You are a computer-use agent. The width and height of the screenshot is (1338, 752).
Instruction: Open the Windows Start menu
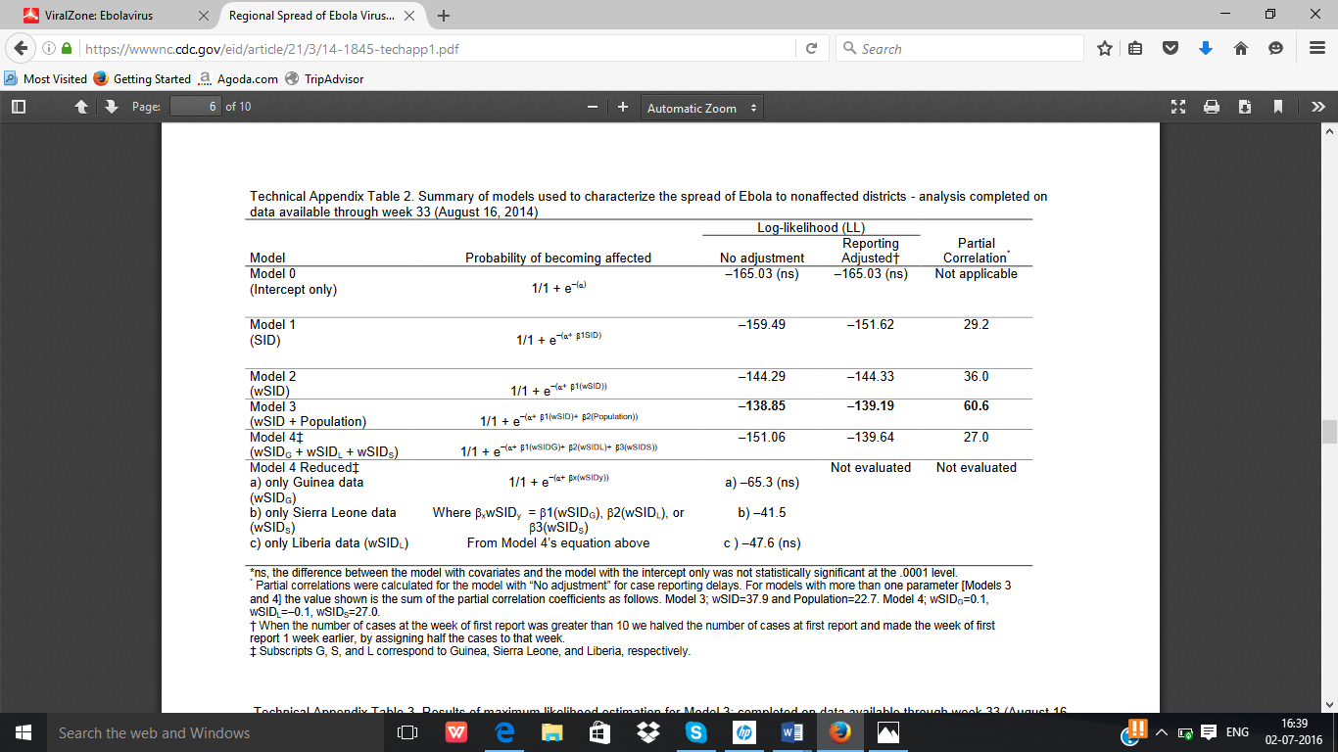point(24,732)
